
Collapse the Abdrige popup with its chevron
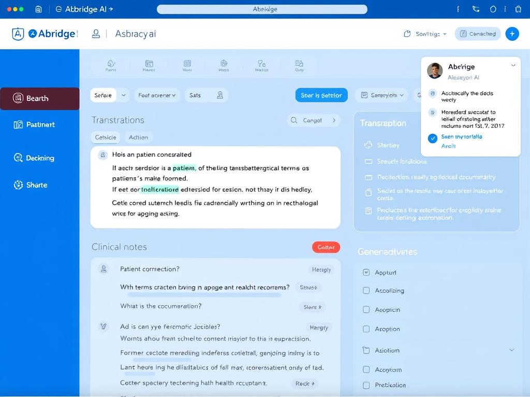513,66
